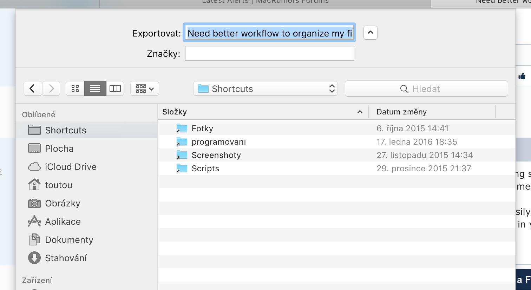
Task: Collapse the dialog with the chevron button
Action: click(370, 33)
